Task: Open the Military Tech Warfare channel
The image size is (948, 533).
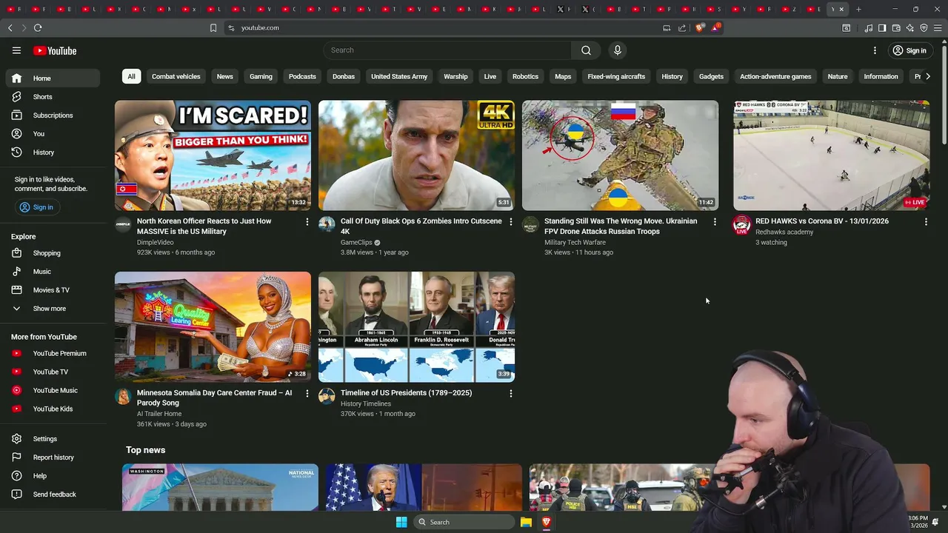Action: point(575,242)
